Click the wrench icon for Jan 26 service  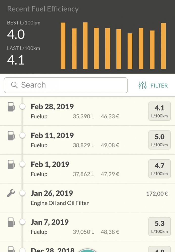tap(11, 193)
